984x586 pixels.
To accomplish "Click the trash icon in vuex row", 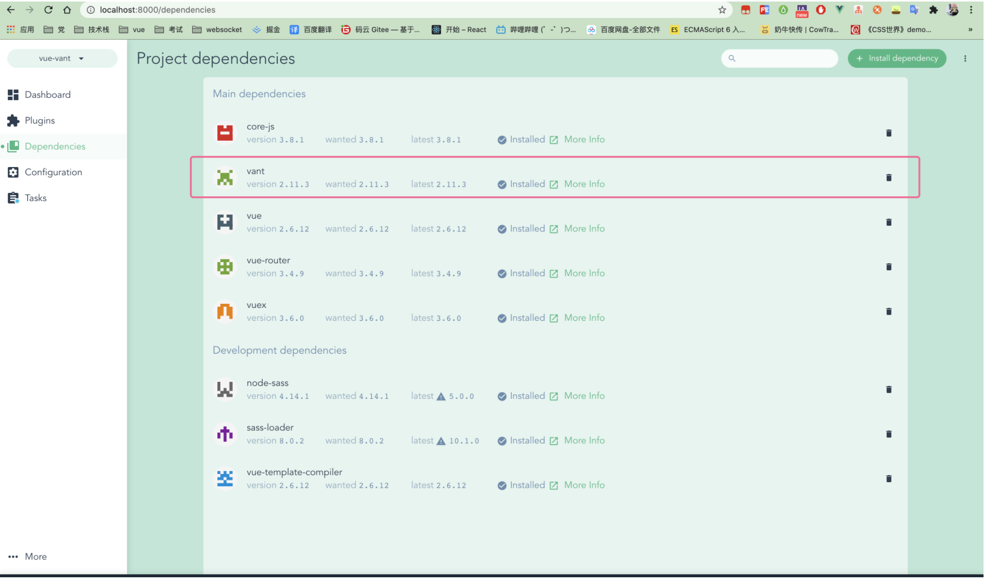I will (888, 312).
